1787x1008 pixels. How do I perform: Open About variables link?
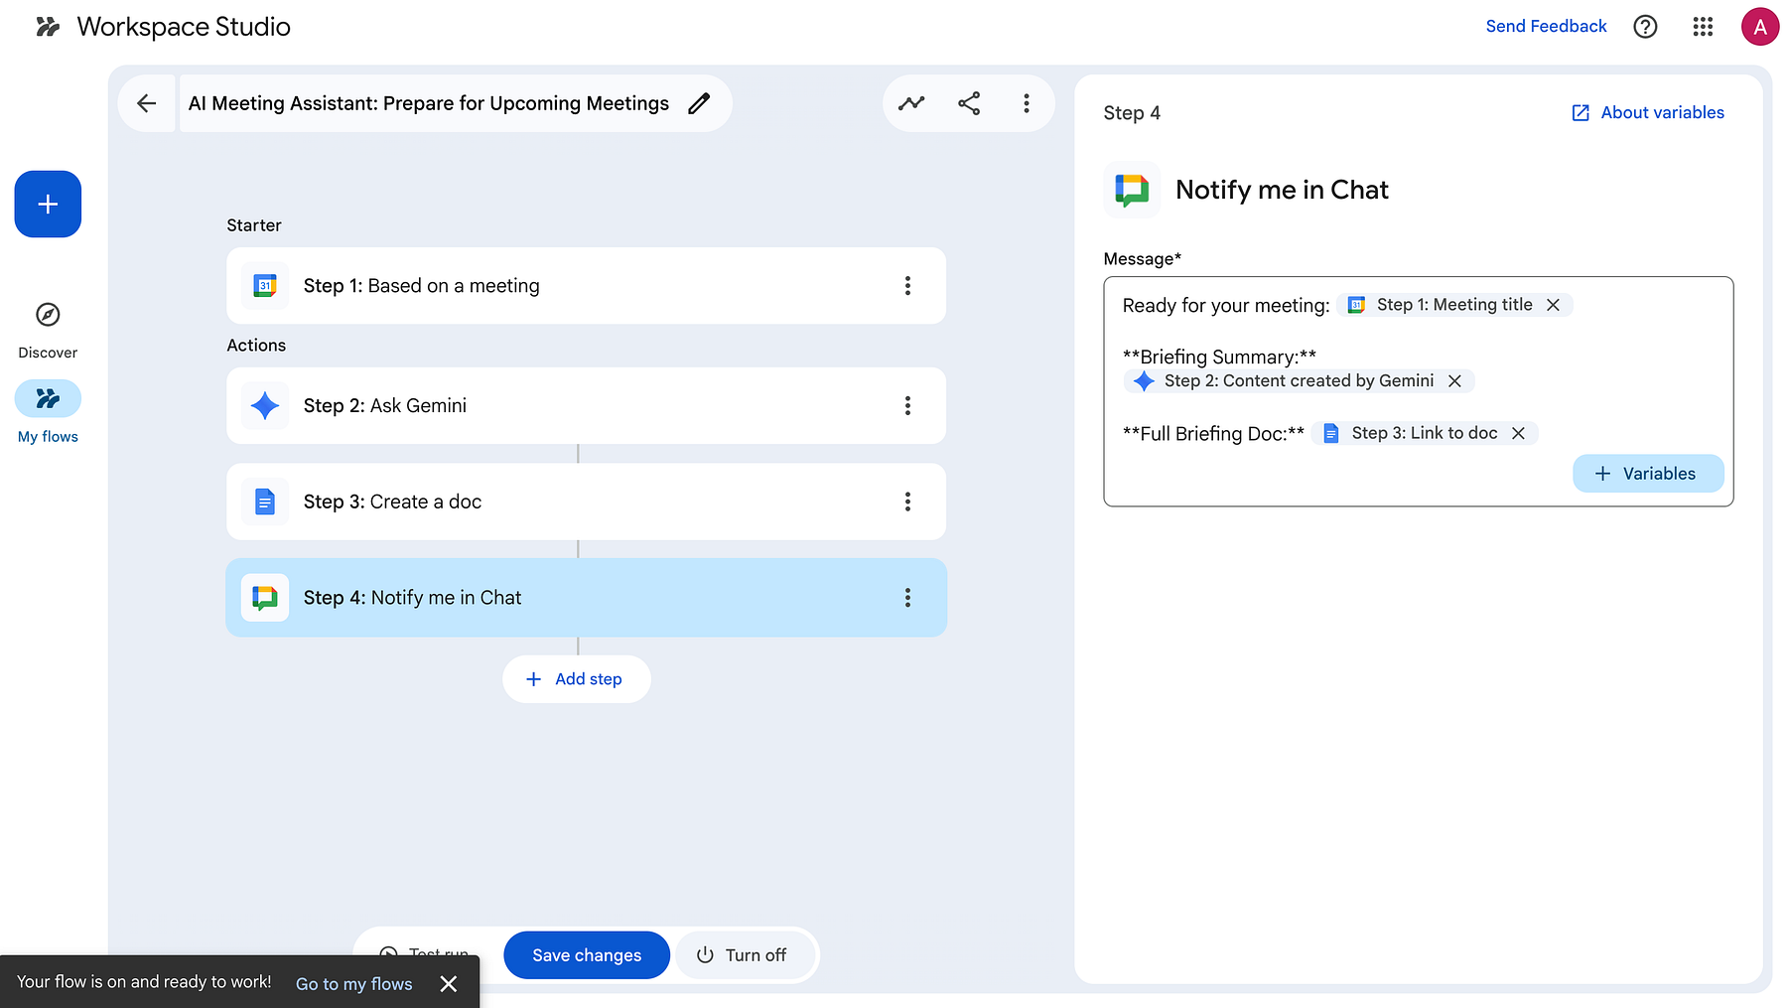point(1648,112)
